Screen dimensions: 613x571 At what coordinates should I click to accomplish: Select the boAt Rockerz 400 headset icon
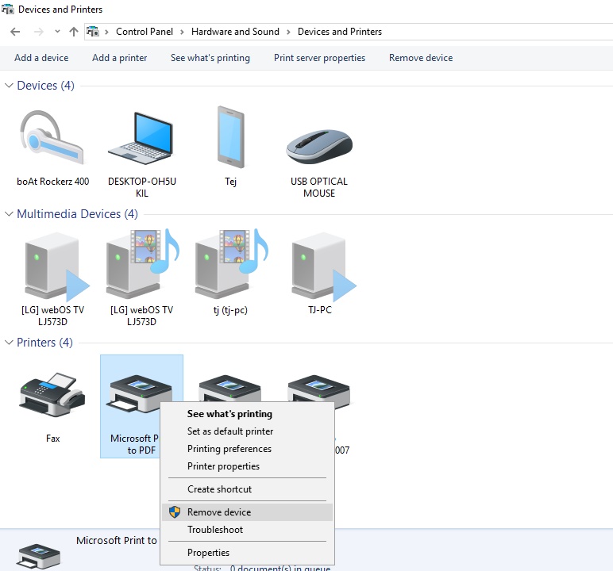coord(52,137)
